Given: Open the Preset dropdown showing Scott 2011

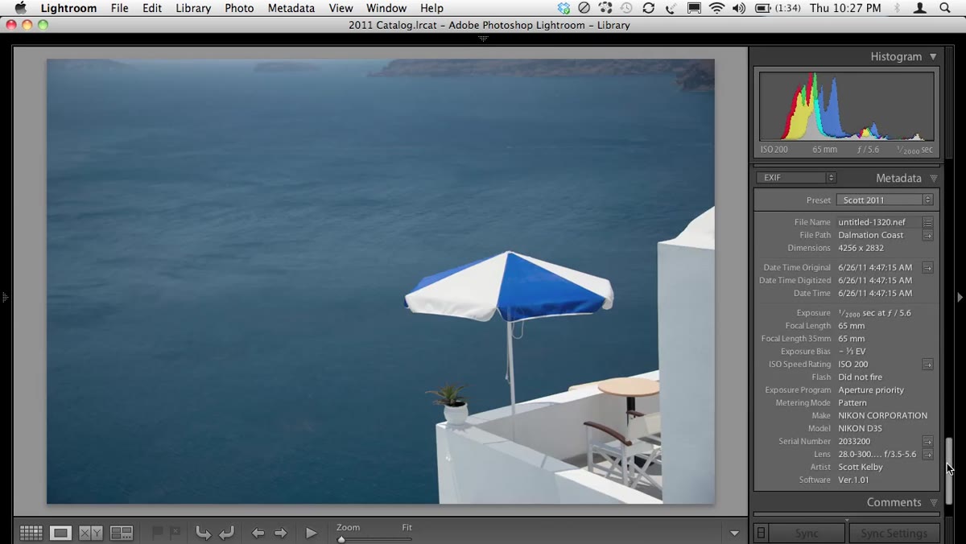Looking at the screenshot, I should [884, 200].
